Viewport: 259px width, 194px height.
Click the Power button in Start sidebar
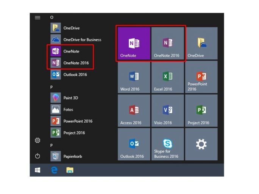click(37, 156)
